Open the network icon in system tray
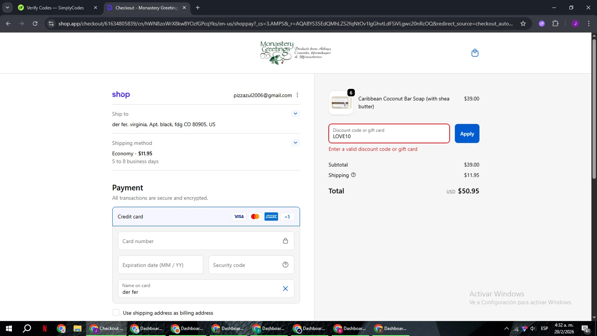The width and height of the screenshot is (597, 336). pyautogui.click(x=516, y=329)
